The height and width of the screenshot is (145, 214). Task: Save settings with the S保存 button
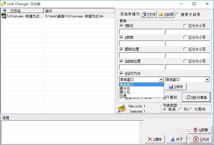coord(176,87)
